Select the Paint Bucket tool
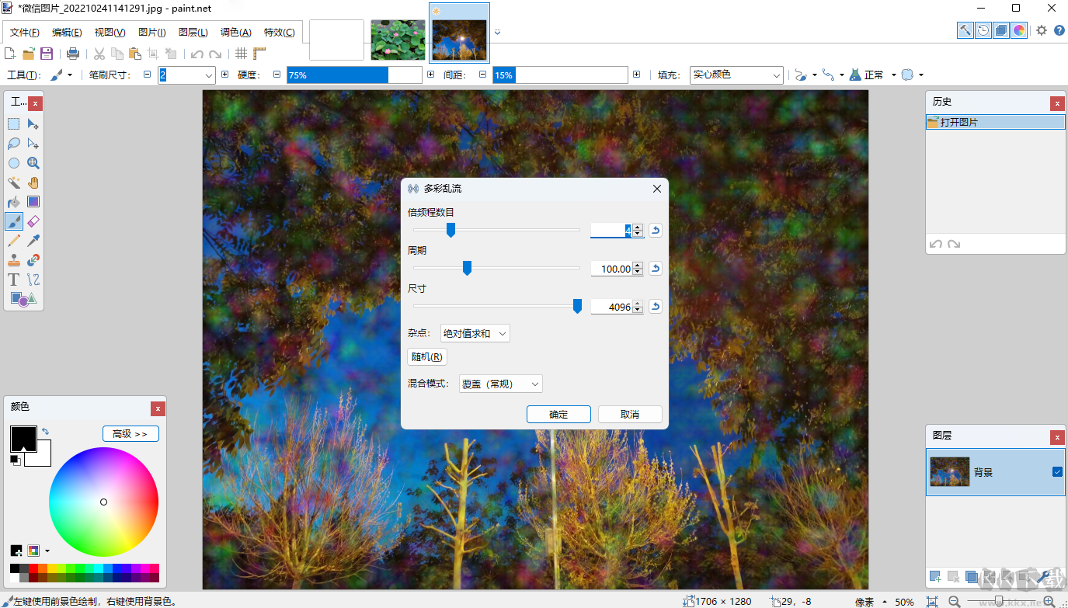Screen dimensions: 1068x608 pos(13,201)
